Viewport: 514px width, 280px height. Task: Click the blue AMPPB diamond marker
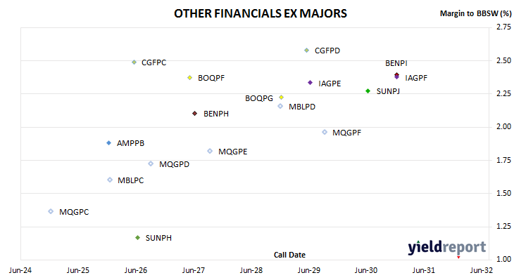coord(109,143)
